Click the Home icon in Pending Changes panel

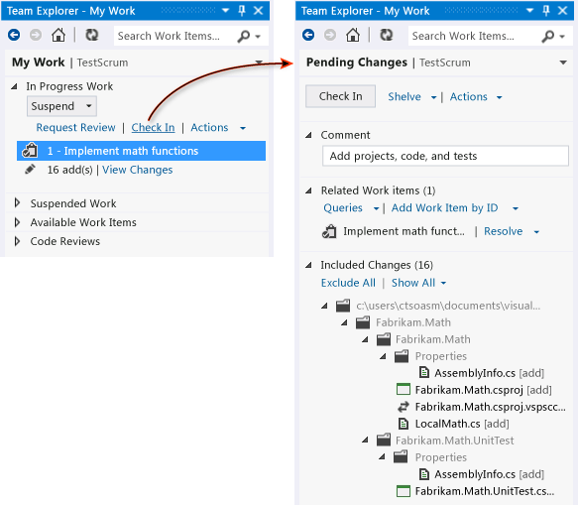click(x=353, y=36)
